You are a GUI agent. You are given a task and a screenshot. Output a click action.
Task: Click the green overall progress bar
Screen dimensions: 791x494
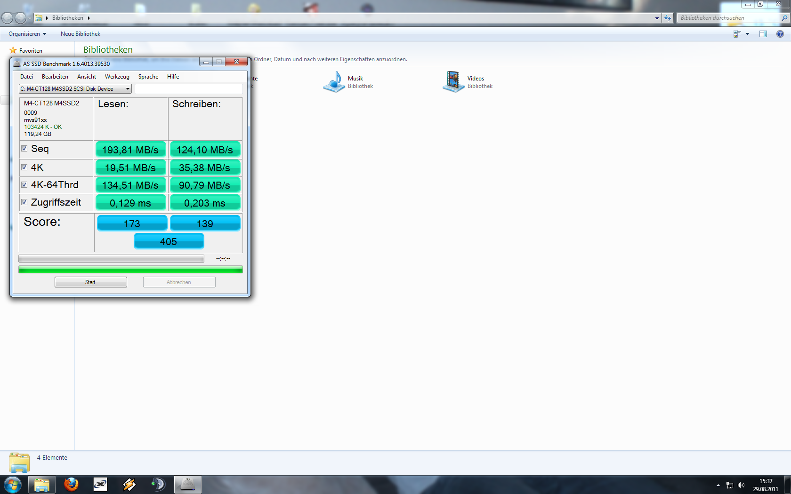tap(130, 270)
